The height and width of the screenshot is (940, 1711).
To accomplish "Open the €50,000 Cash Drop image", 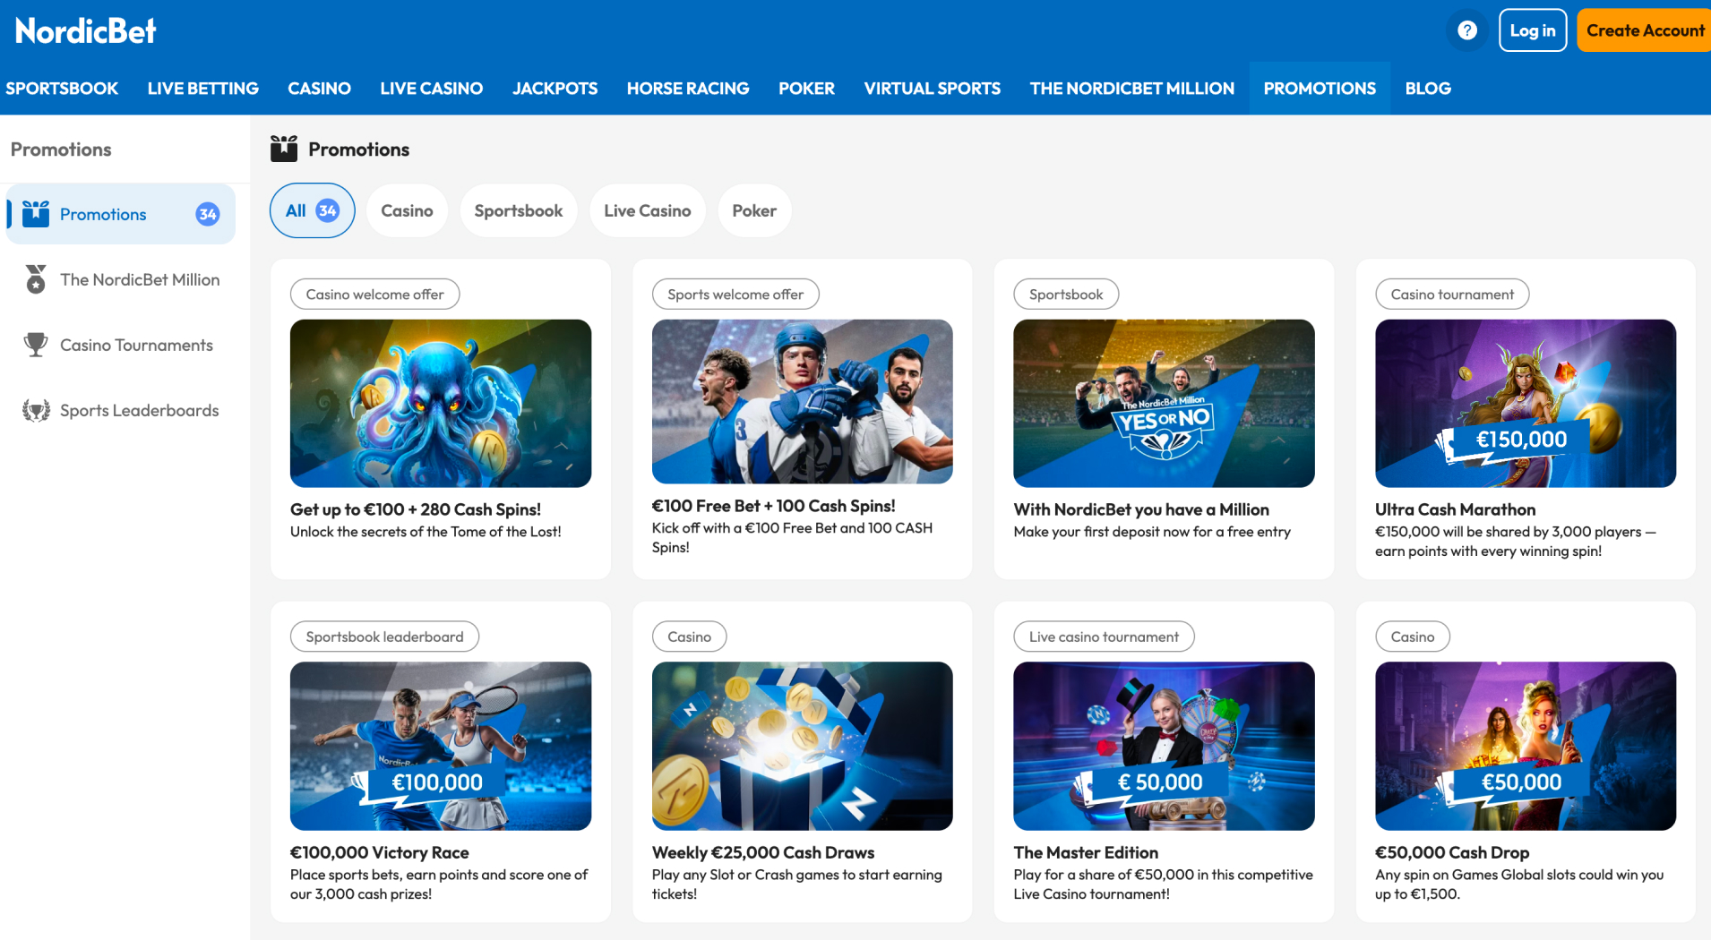I will coord(1526,746).
